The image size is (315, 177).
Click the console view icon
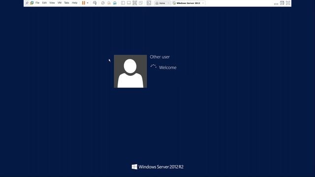coord(149,3)
